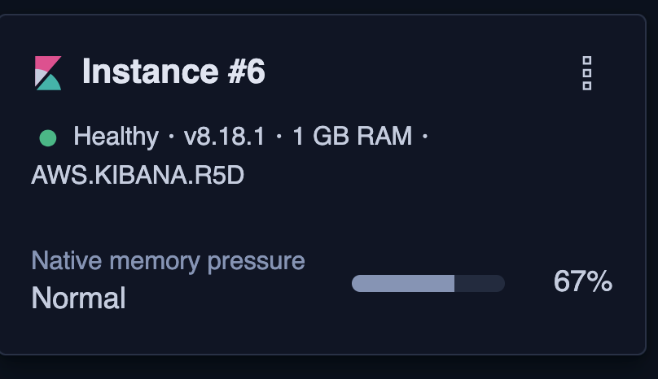Click the #6 number in the title

tap(246, 72)
